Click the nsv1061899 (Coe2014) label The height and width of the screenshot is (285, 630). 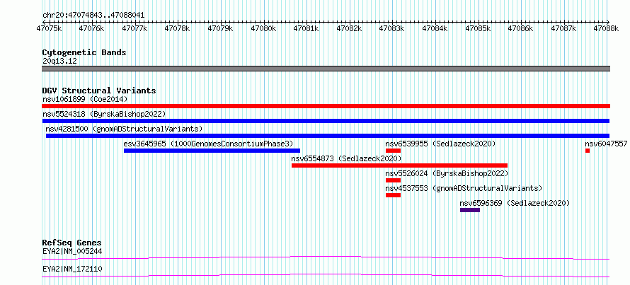85,99
